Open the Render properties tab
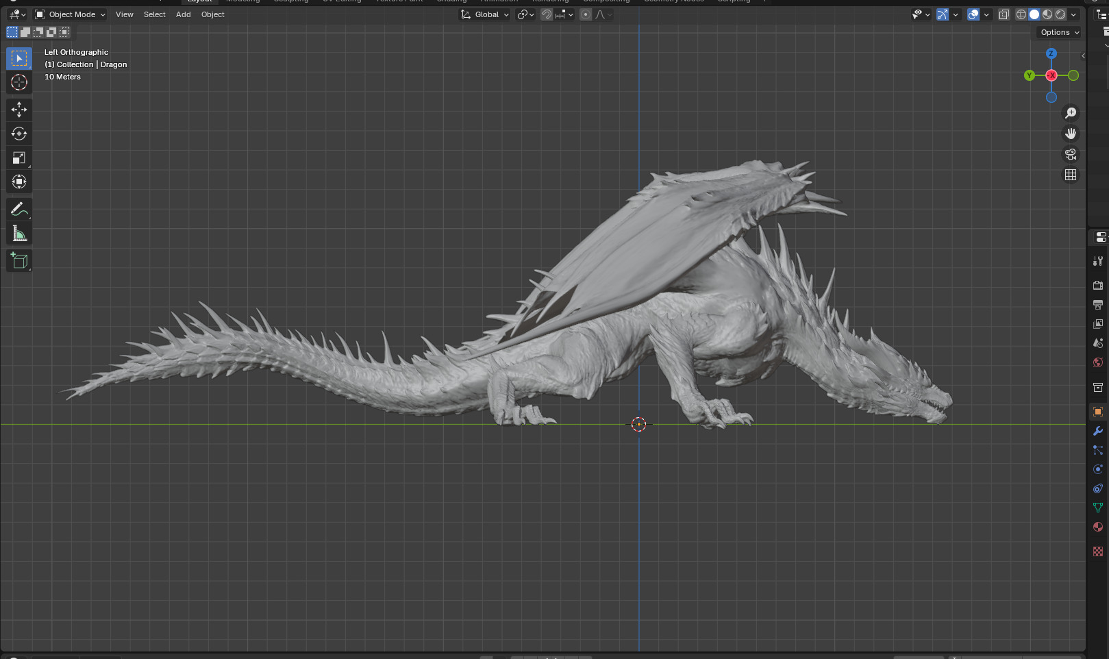The width and height of the screenshot is (1109, 659). click(x=1098, y=285)
